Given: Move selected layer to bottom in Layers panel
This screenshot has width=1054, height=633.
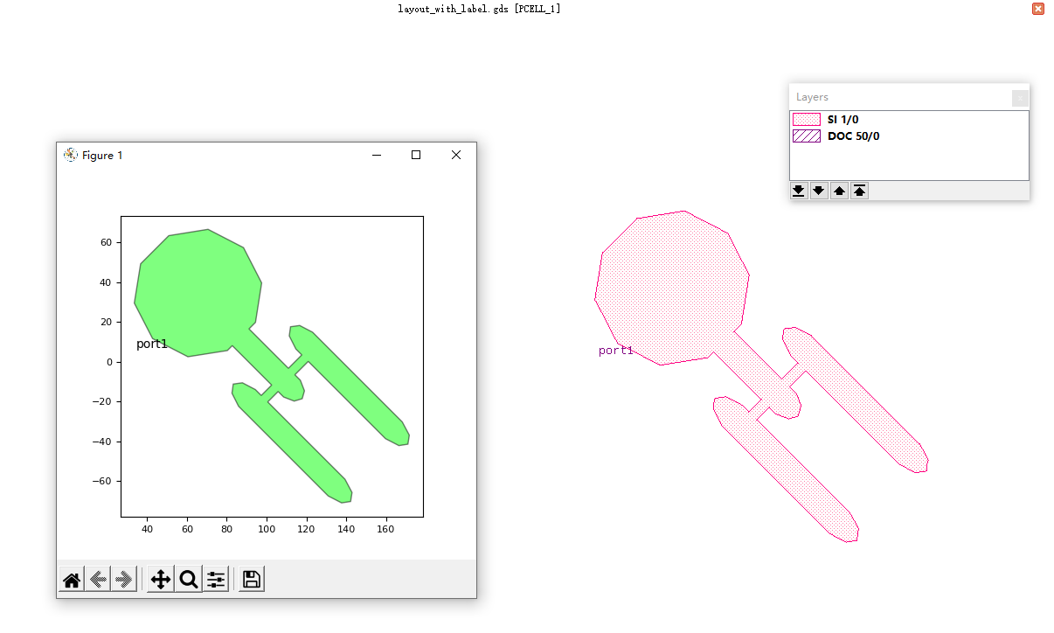Looking at the screenshot, I should (x=799, y=191).
